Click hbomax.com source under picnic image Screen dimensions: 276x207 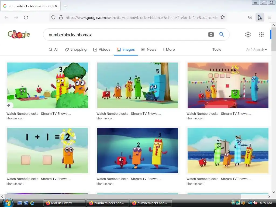point(15,119)
